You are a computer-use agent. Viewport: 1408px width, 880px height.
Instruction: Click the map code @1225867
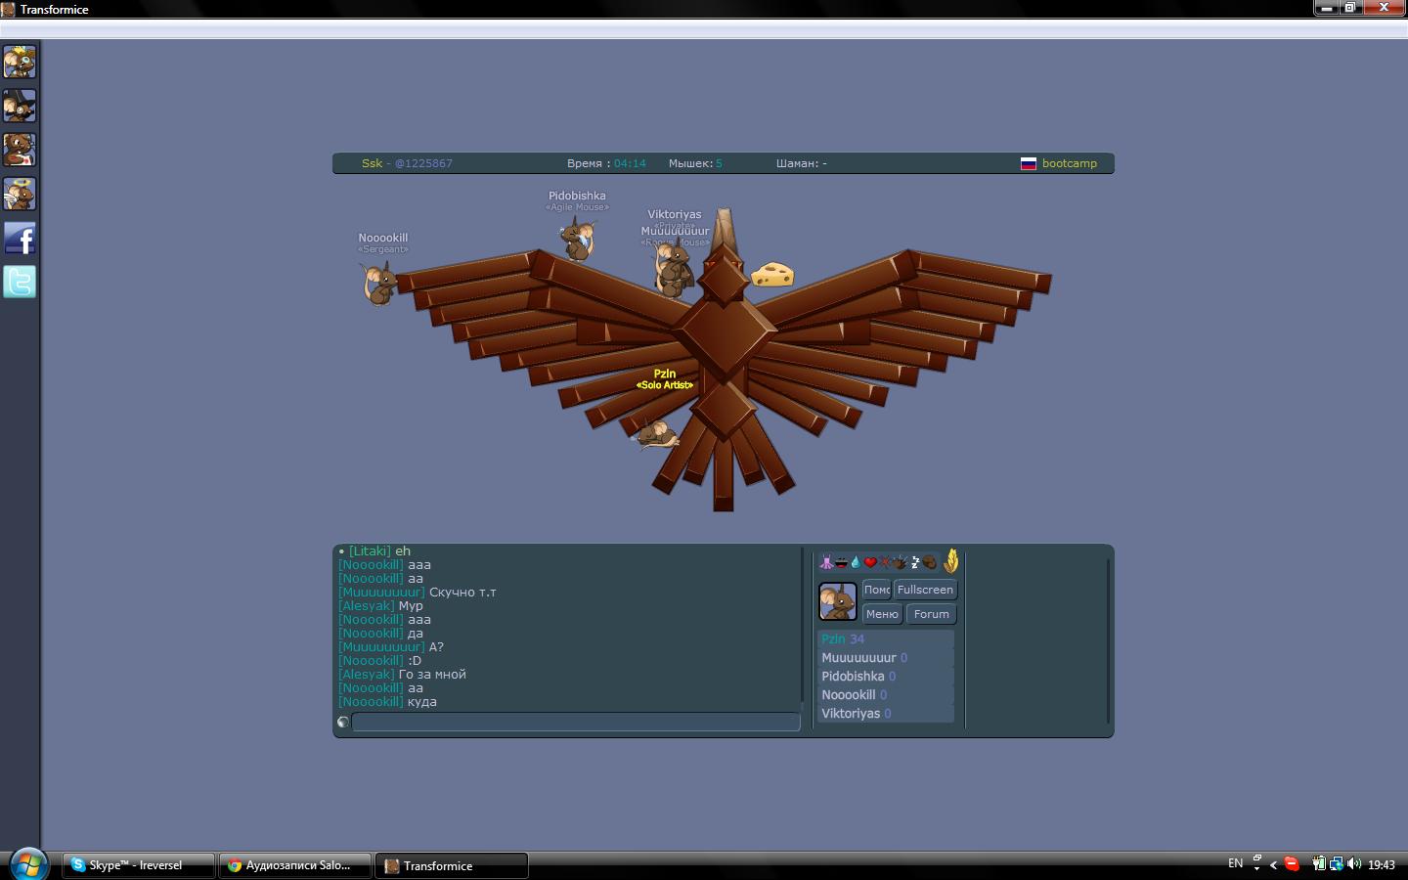[423, 163]
